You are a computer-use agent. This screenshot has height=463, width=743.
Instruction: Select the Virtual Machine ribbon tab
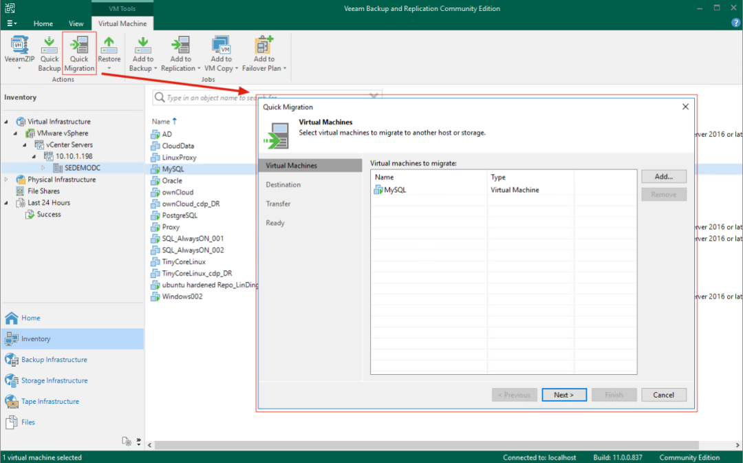pyautogui.click(x=122, y=23)
